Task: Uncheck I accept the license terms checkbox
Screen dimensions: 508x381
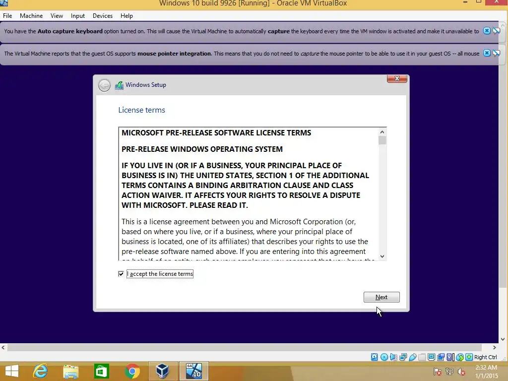Action: pos(121,274)
